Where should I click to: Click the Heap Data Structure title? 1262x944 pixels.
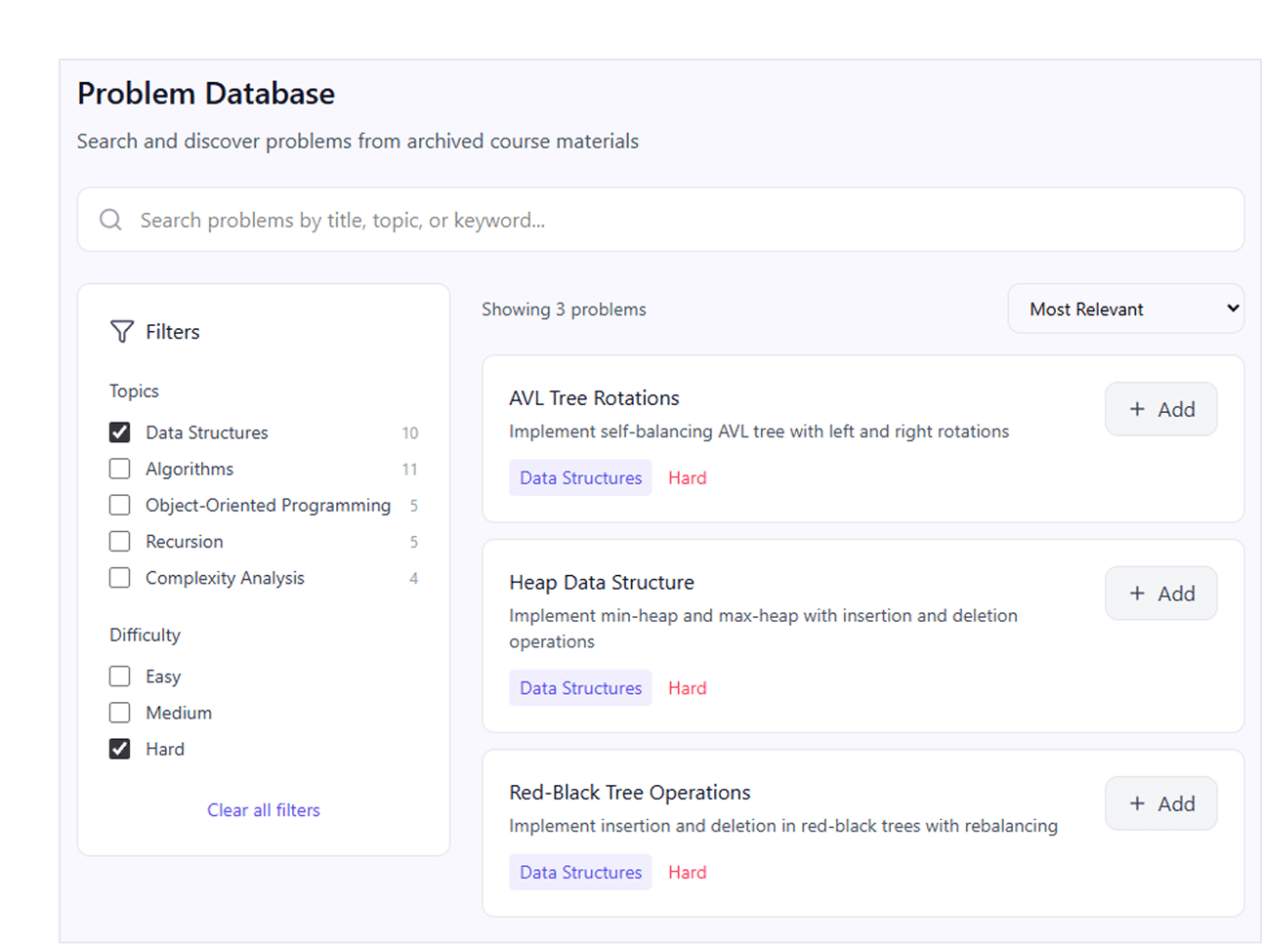pyautogui.click(x=602, y=583)
